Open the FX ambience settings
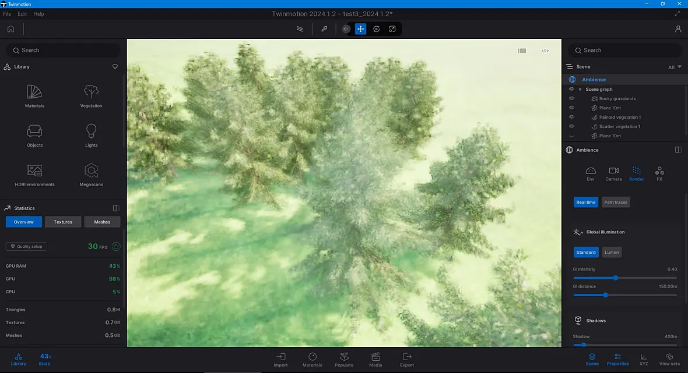688x373 pixels. (659, 174)
